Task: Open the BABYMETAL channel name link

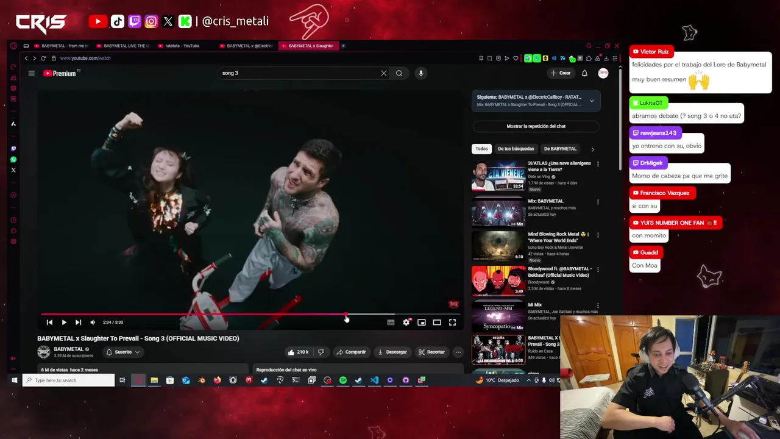Action: pyautogui.click(x=68, y=349)
